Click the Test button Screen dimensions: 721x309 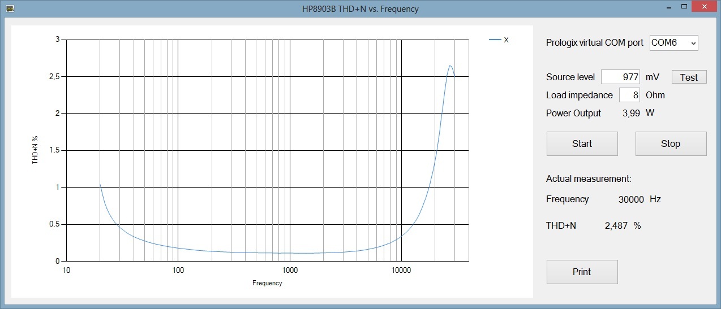click(x=689, y=77)
